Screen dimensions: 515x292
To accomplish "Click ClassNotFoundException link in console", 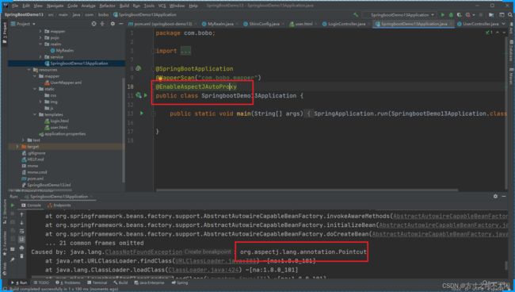I will point(143,252).
